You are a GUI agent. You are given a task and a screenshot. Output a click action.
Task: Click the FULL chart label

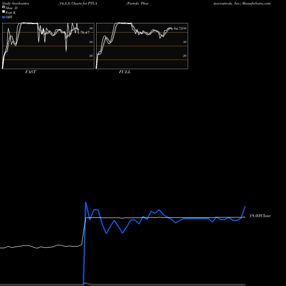pos(125,72)
